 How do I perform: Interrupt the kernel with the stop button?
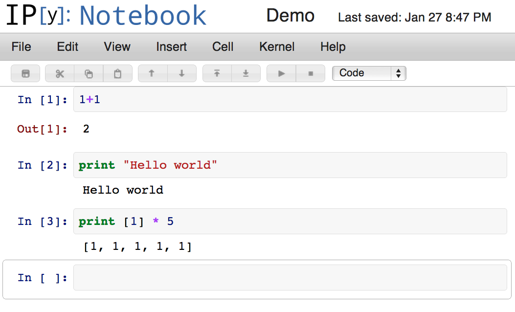coord(310,74)
